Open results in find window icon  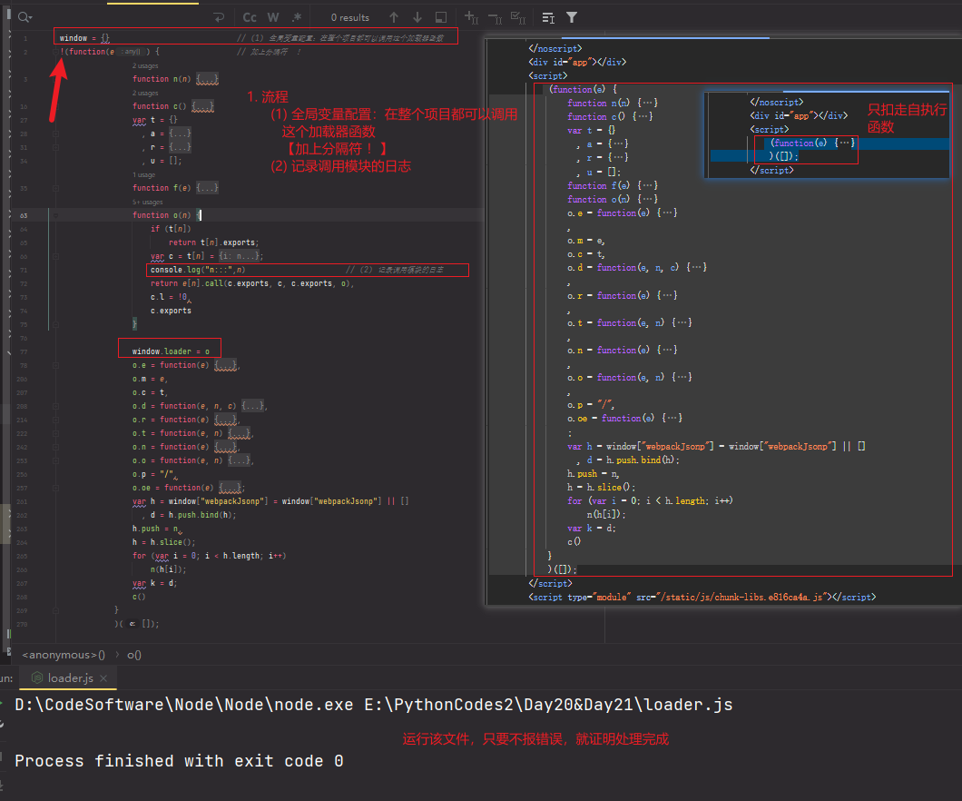(x=440, y=18)
